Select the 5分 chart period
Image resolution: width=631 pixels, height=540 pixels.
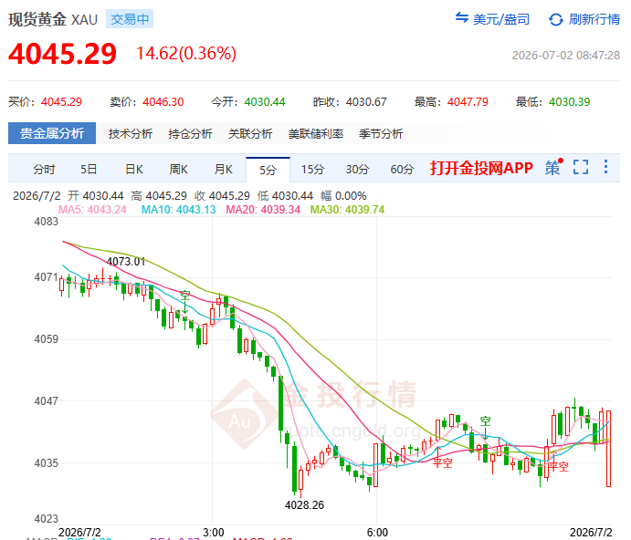(x=268, y=170)
